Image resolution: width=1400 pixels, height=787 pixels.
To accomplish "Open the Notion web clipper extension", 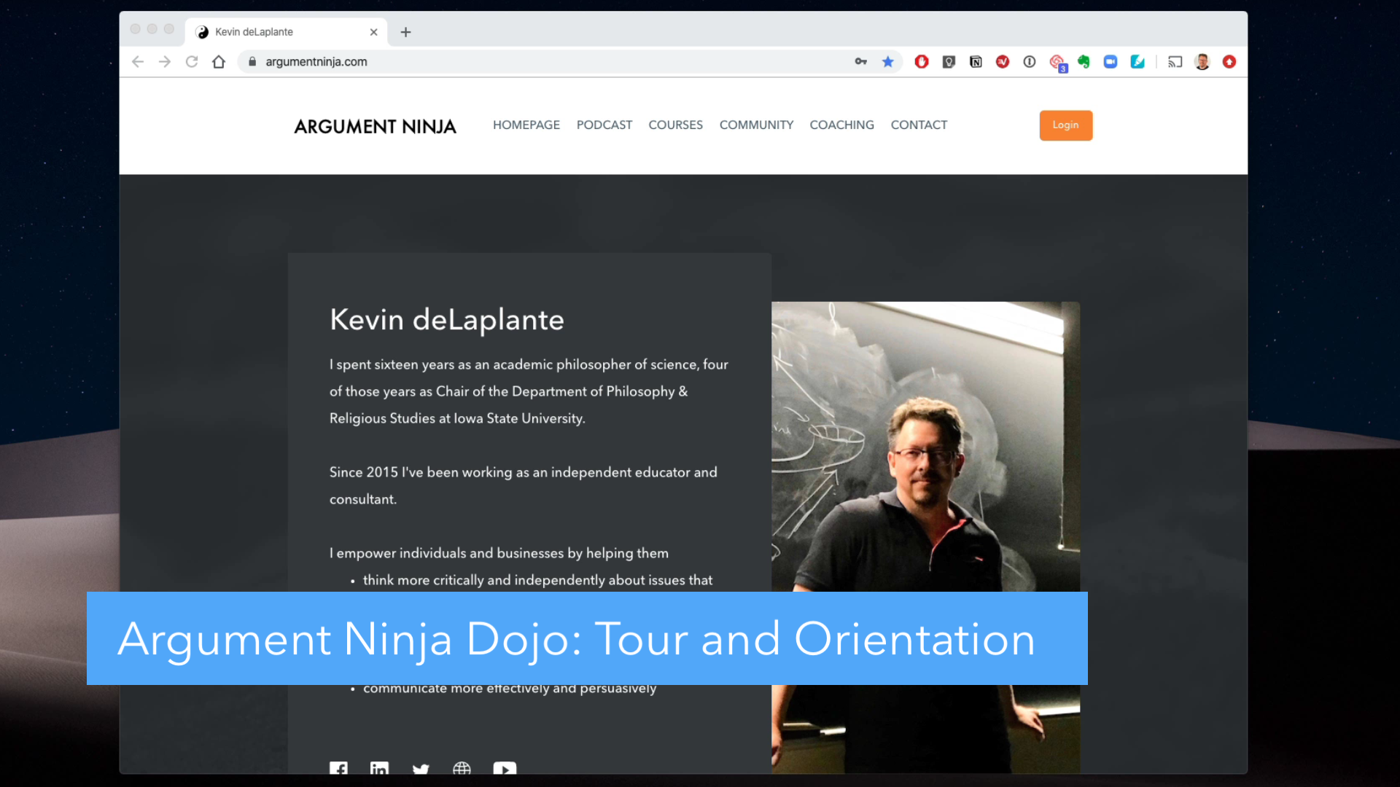I will click(976, 62).
